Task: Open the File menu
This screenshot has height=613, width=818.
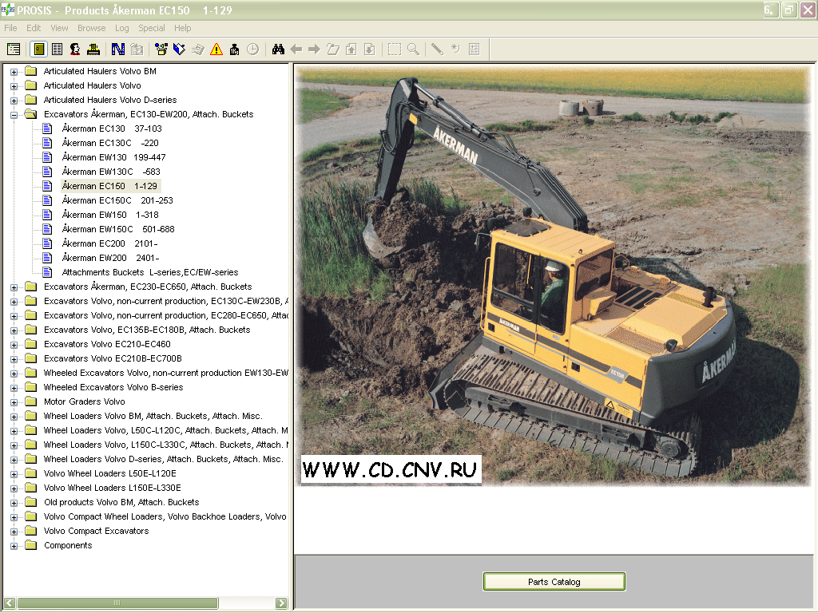Action: point(10,28)
